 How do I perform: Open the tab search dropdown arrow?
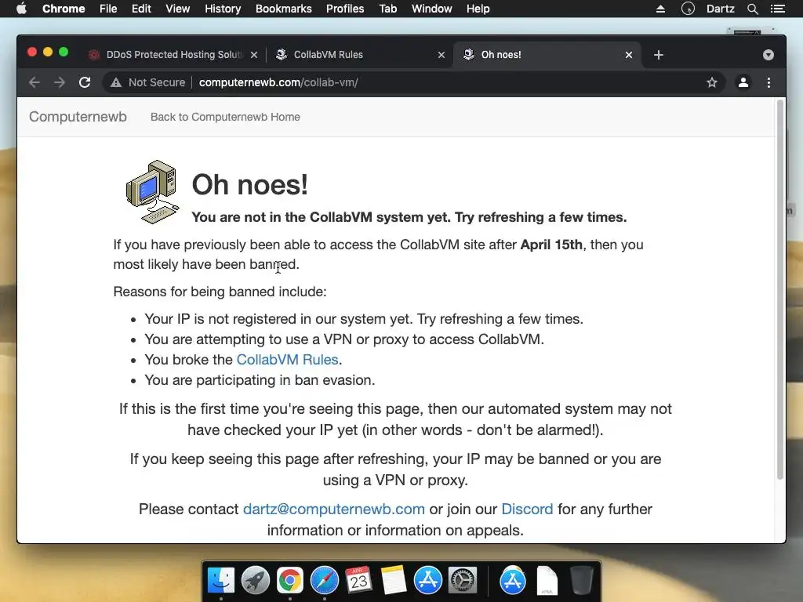click(768, 55)
